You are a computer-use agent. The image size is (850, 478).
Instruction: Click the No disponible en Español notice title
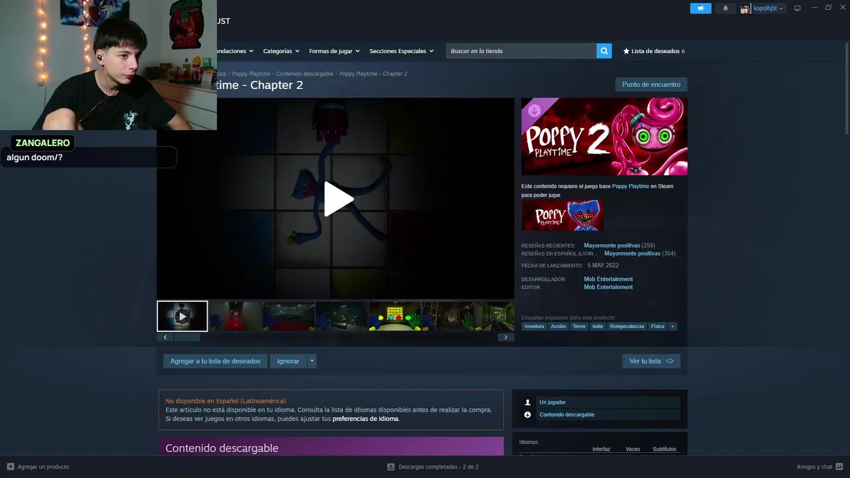pos(226,401)
